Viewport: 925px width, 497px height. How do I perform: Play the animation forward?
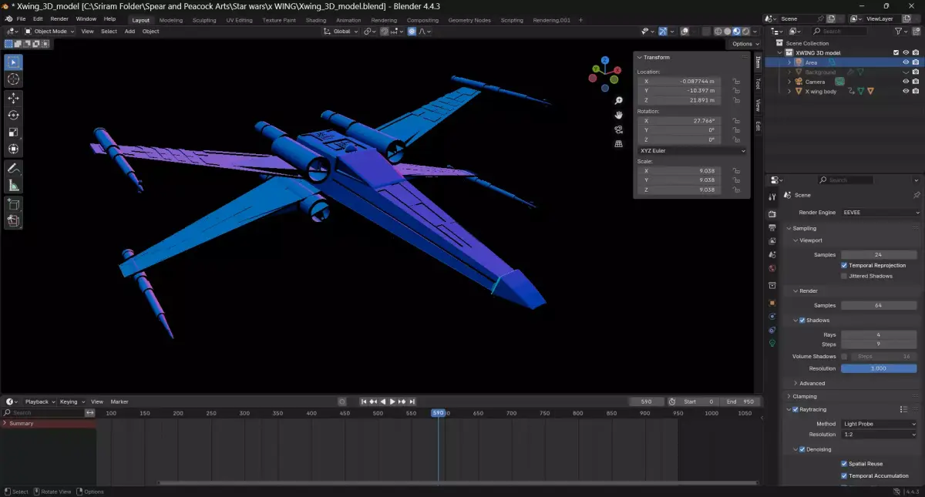392,401
